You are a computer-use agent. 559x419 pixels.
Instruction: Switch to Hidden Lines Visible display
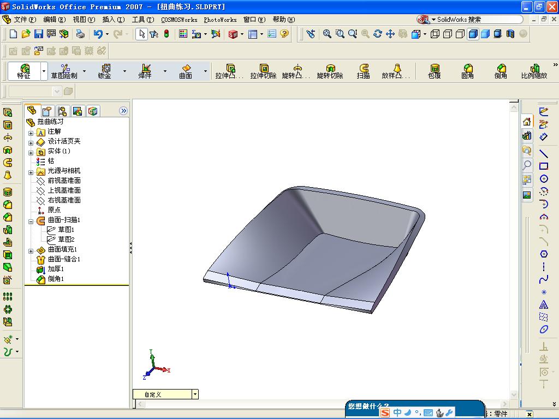pyautogui.click(x=448, y=34)
